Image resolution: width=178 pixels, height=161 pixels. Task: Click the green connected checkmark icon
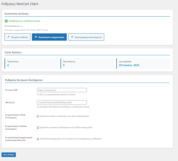[x=6, y=21]
